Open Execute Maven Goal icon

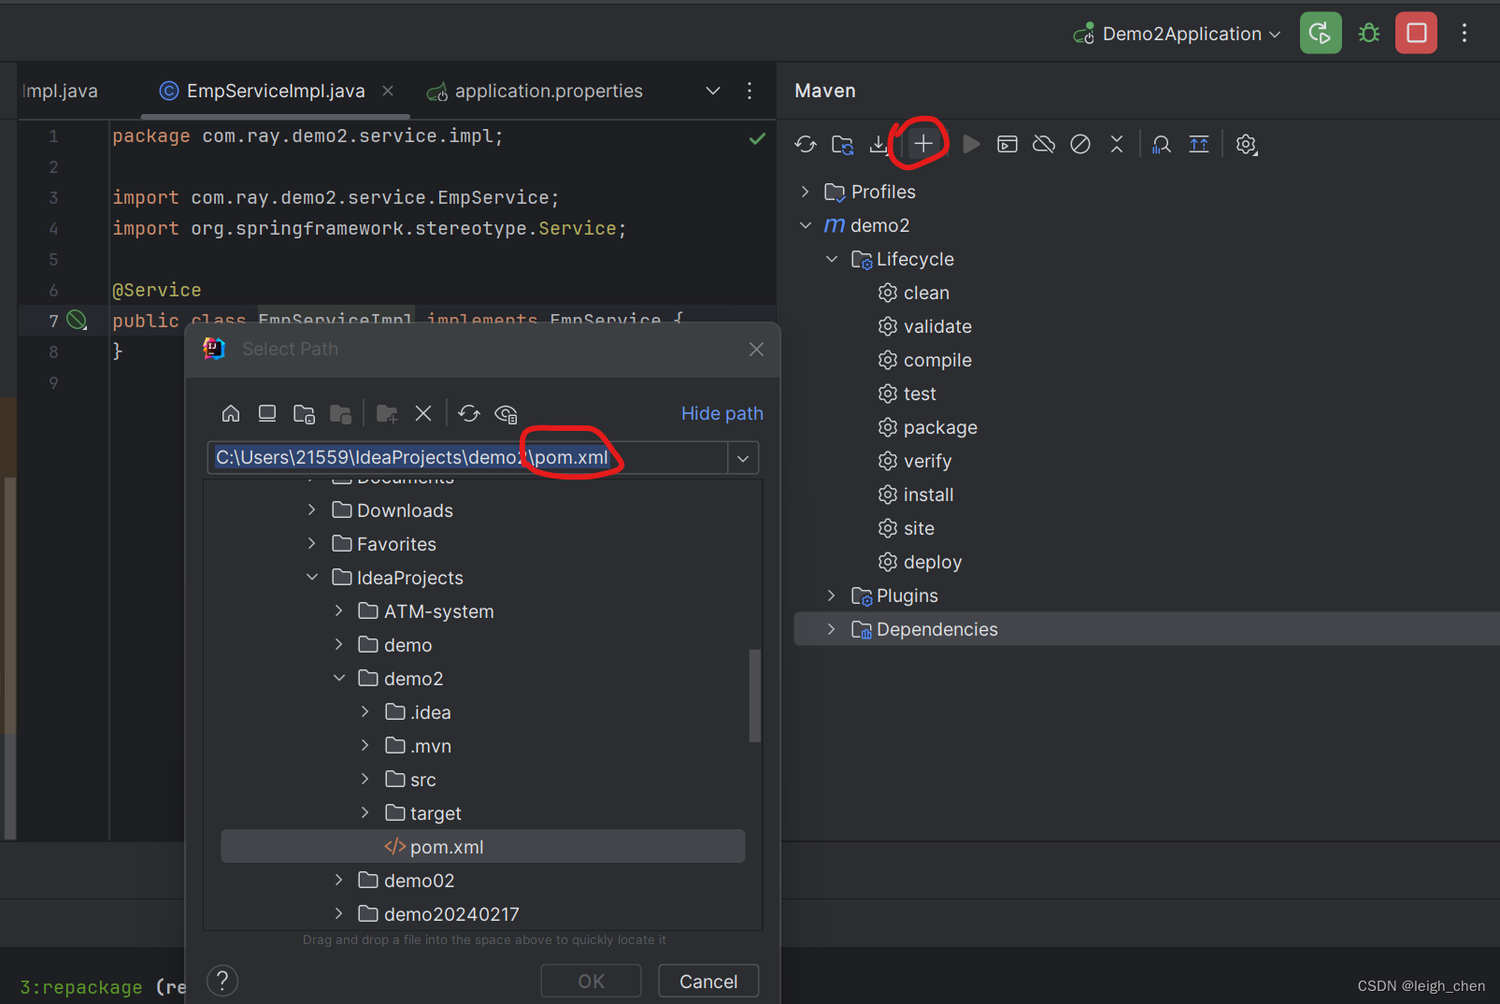coord(1007,144)
